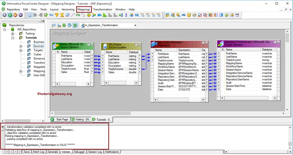Open the Transformation menu
This screenshot has height=155, width=293.
[103, 9]
